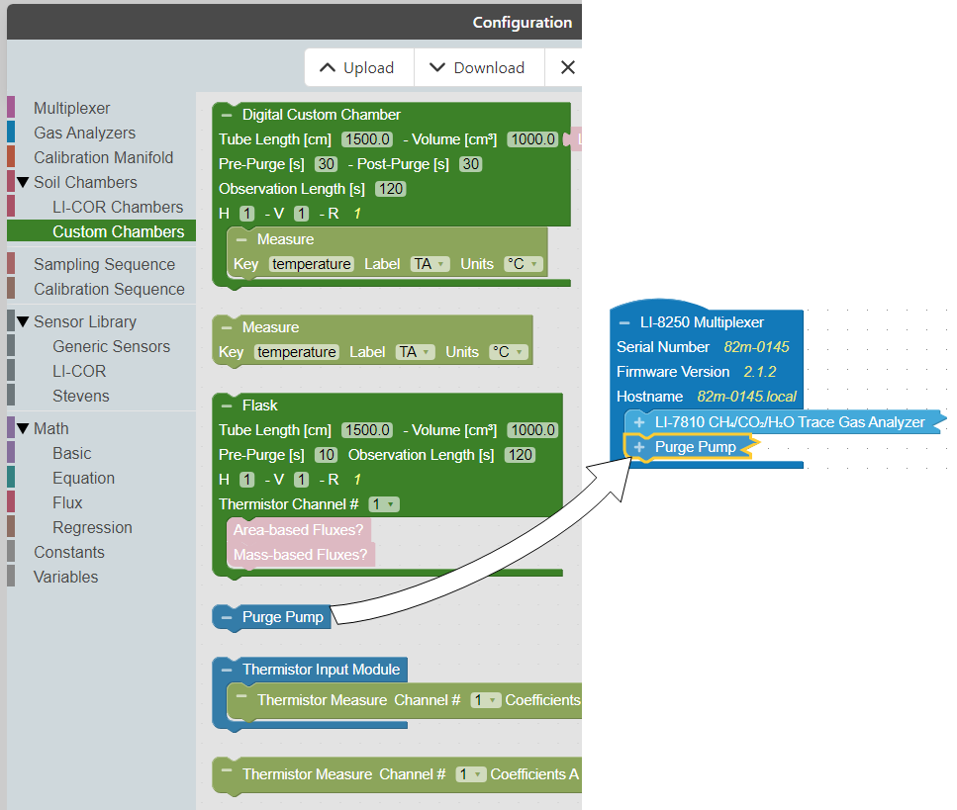This screenshot has height=810, width=957.
Task: Edit Key field in nested Measure block
Action: (312, 264)
